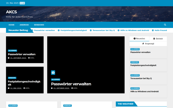Click the ALLGEMEIN tag above sidebar Passwörter verwalten
The width and height of the screenshot is (173, 108).
[x=135, y=49]
